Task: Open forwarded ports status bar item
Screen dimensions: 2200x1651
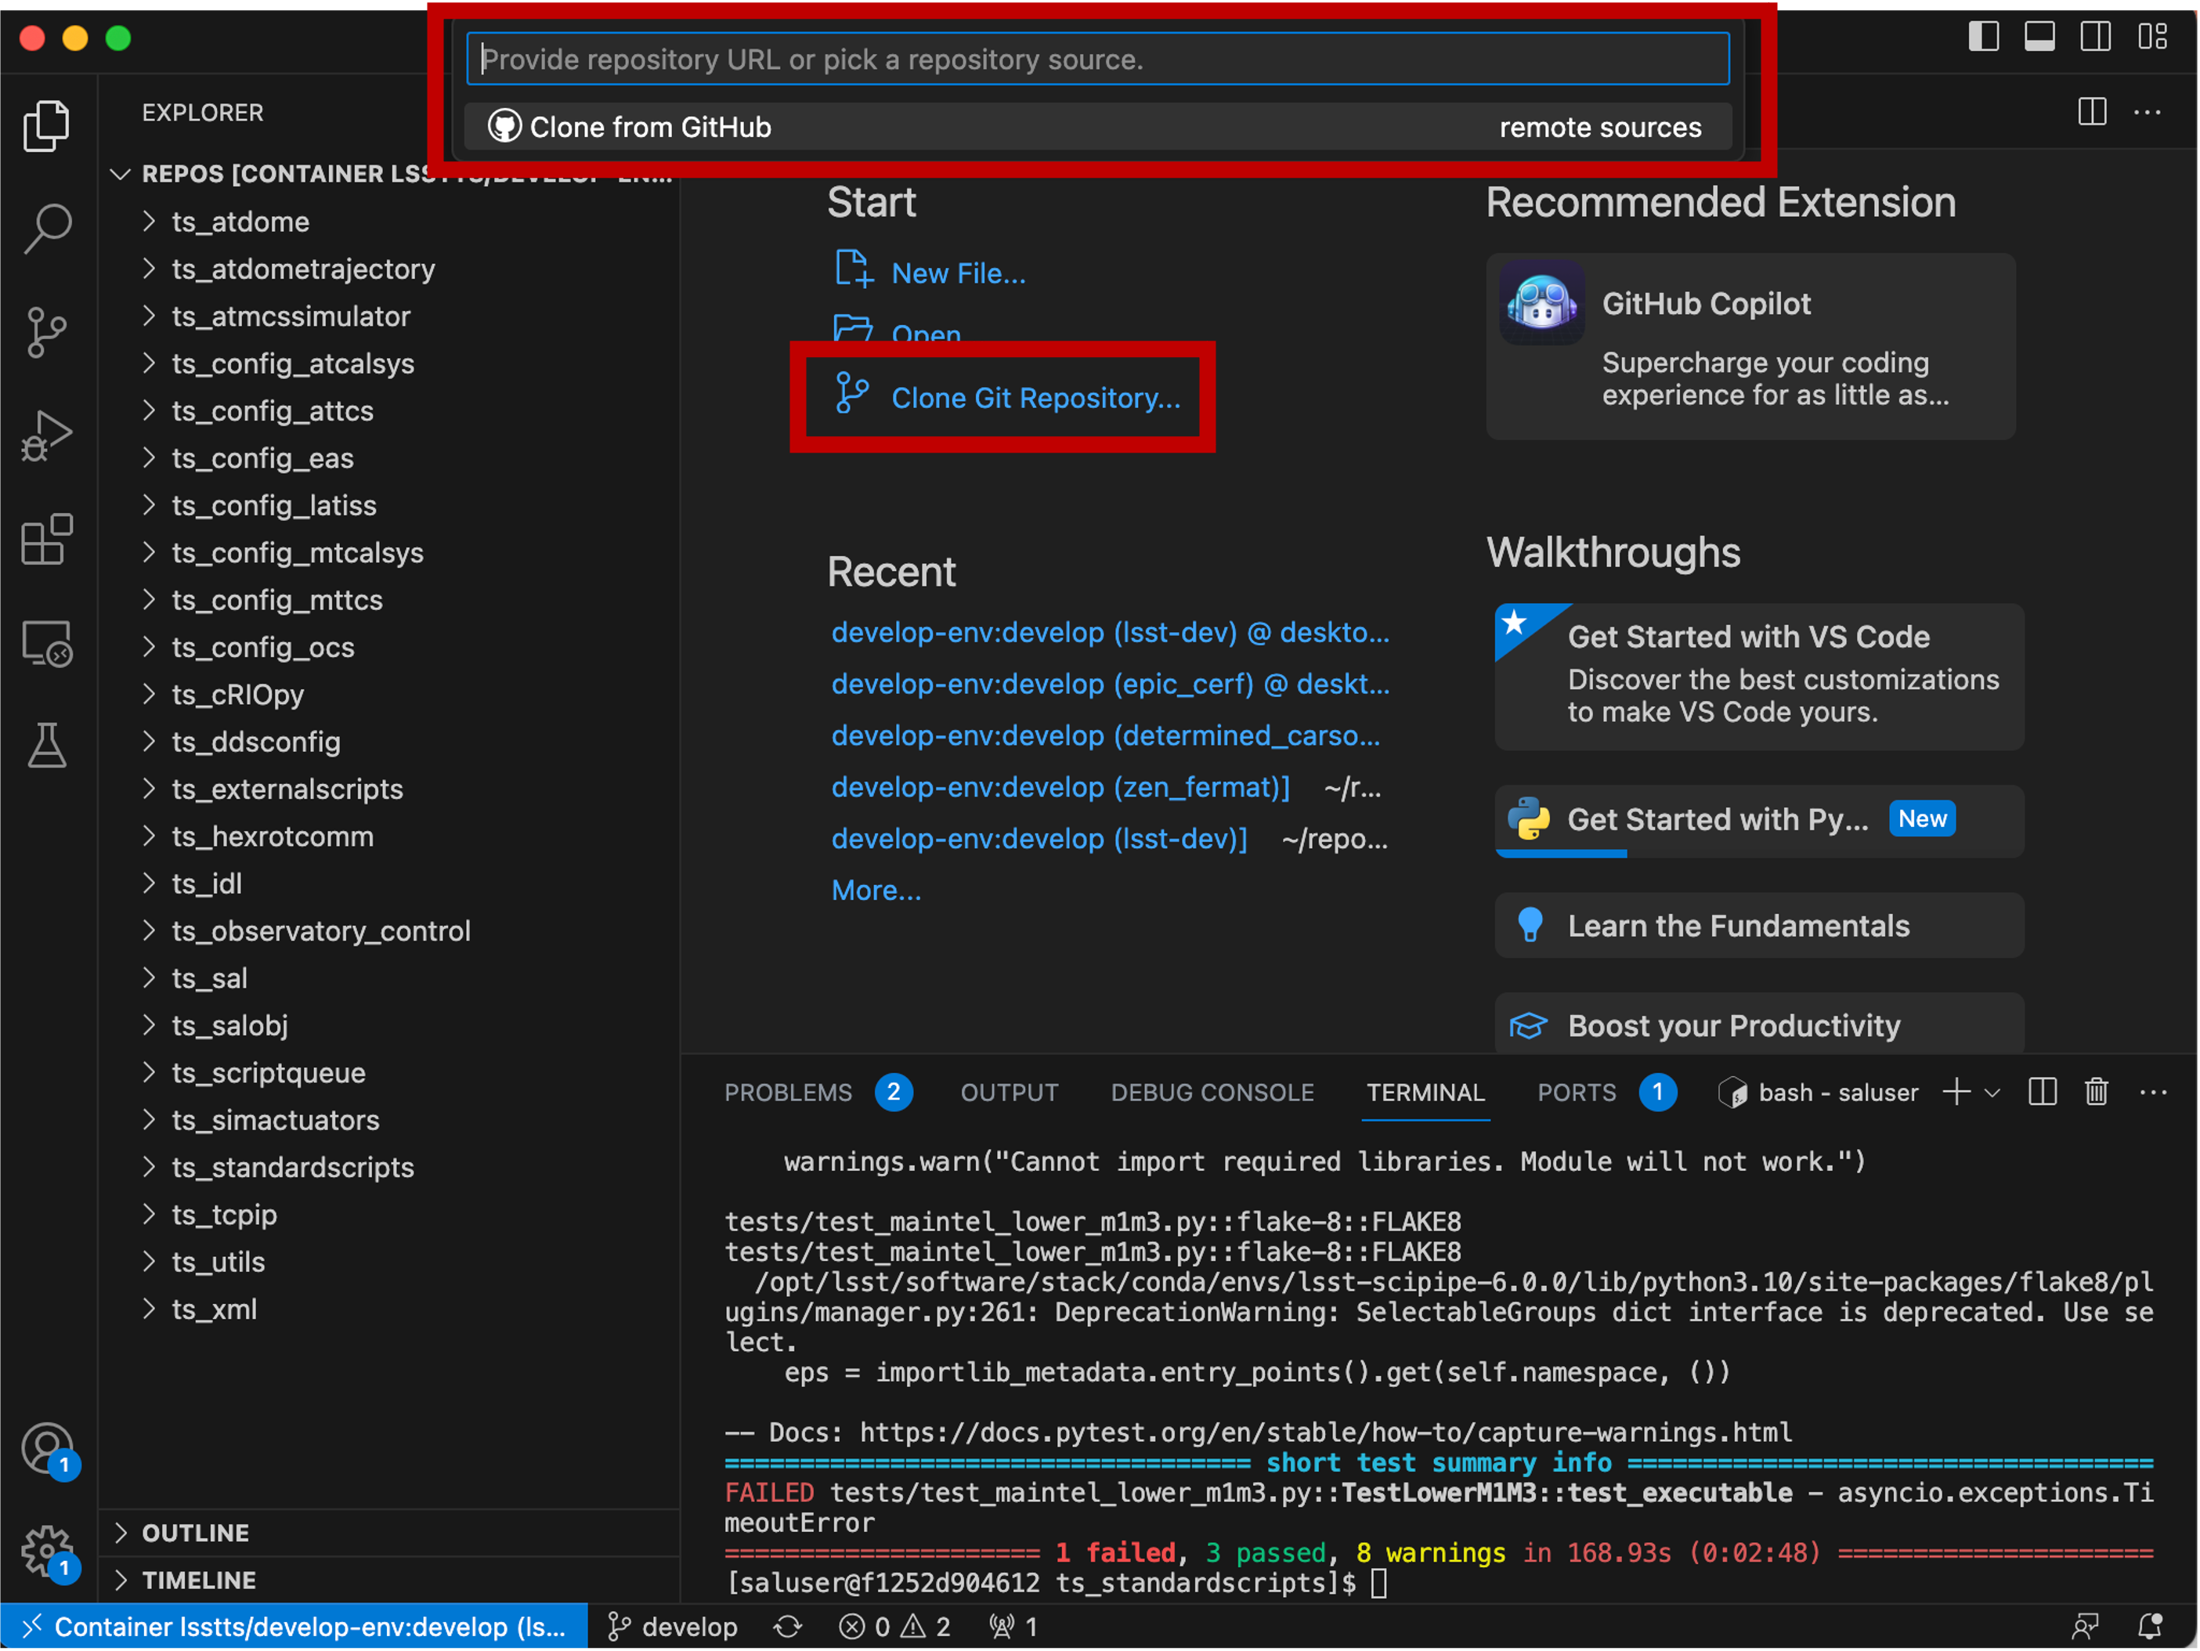Action: (1014, 1628)
